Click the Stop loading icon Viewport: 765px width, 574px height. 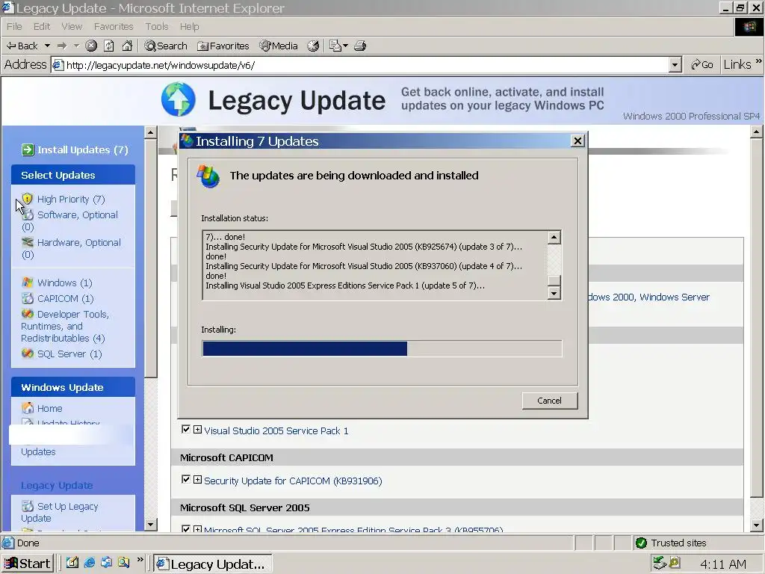coord(91,46)
